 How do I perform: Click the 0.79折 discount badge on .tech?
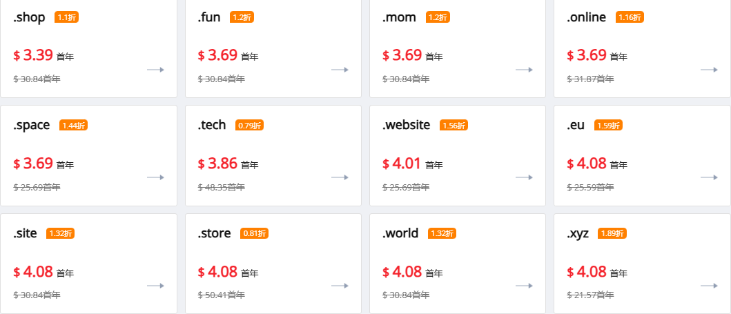tap(249, 126)
